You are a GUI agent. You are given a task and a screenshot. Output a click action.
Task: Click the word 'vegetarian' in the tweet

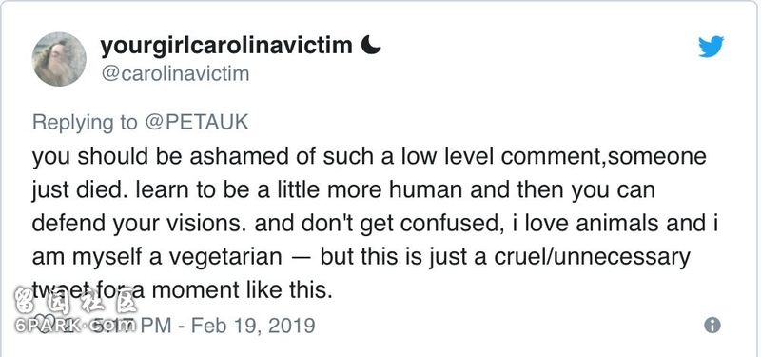(x=225, y=257)
